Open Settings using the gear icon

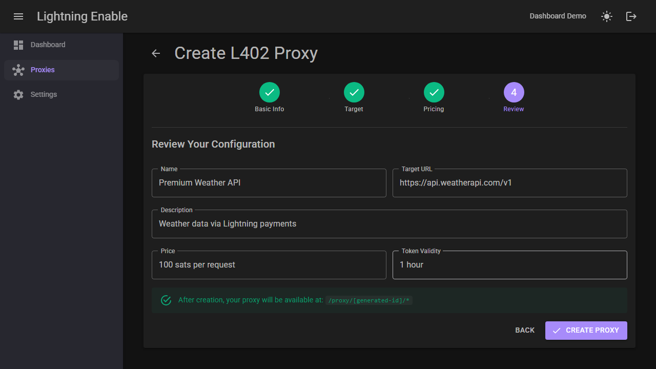[18, 94]
